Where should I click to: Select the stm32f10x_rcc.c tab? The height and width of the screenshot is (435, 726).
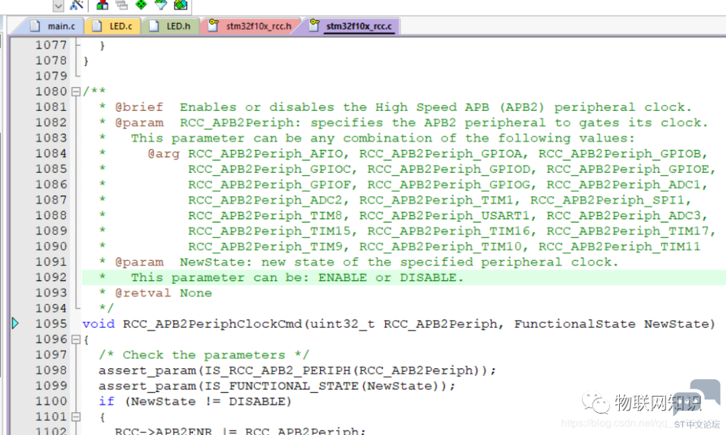(360, 26)
